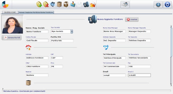The height and width of the screenshot is (94, 173).
Task: Click the PR province input field
Action: click(x=57, y=67)
